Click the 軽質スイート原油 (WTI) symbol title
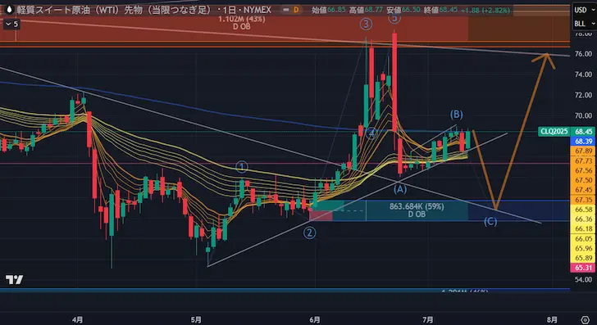597x325 pixels. pos(113,10)
